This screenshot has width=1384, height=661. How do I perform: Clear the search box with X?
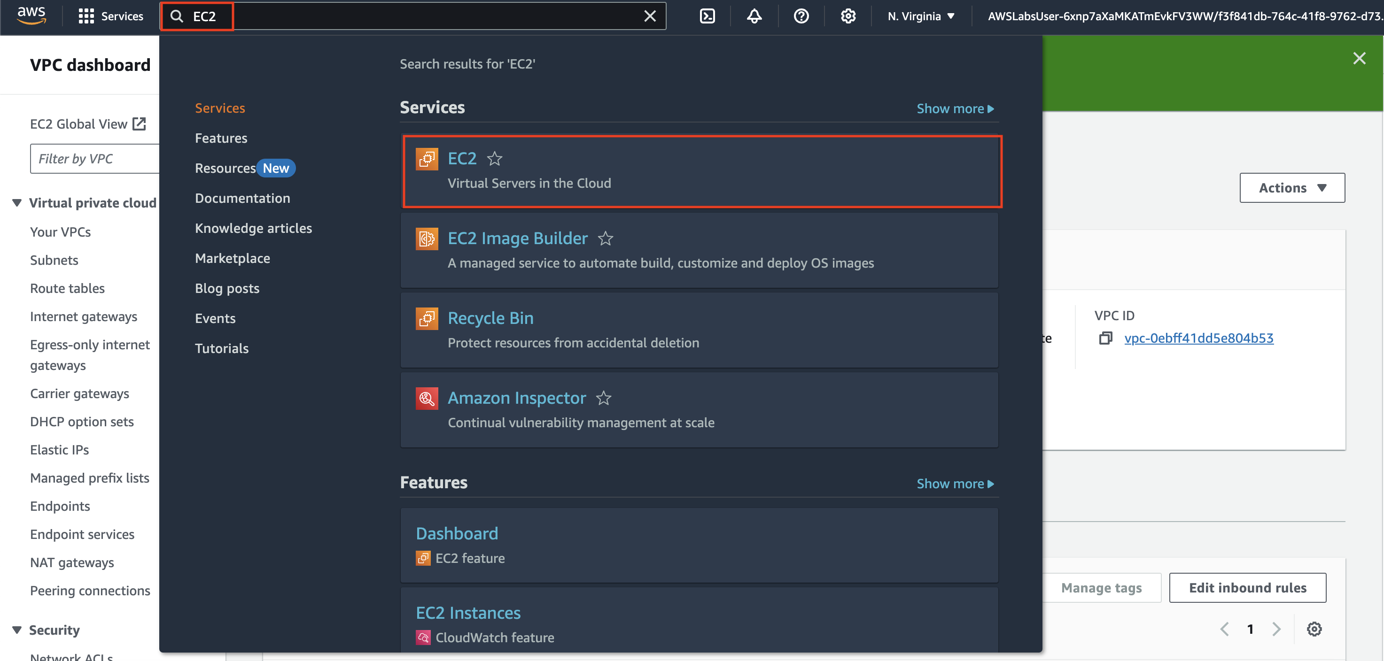(x=650, y=16)
